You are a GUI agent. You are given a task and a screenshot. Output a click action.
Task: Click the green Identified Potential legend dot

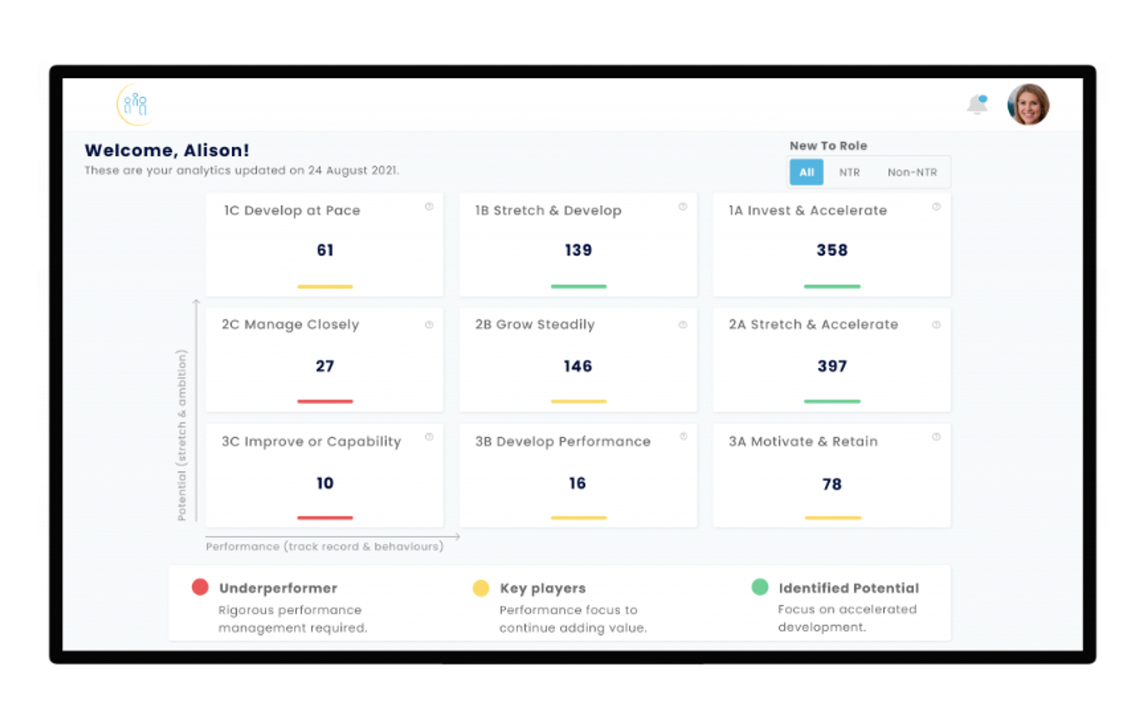click(x=760, y=587)
